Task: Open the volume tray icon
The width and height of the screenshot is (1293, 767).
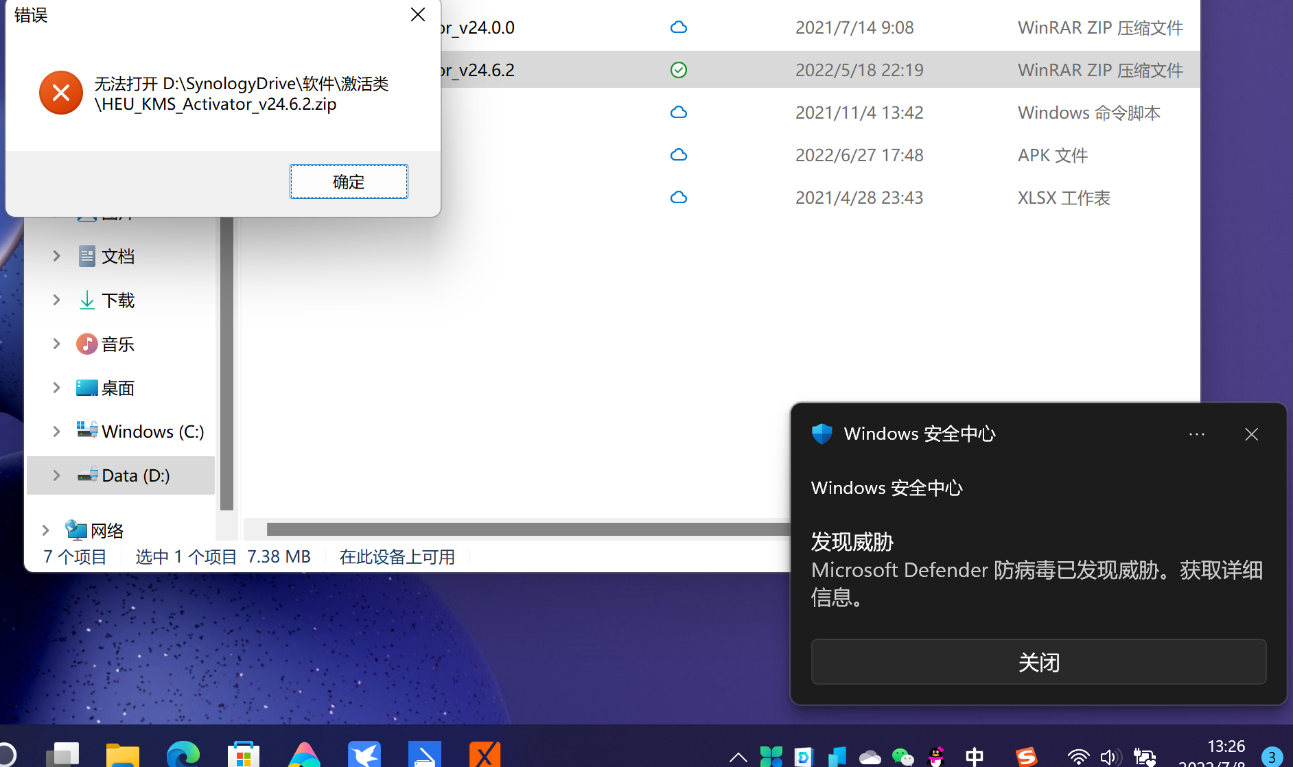Action: 1110,757
